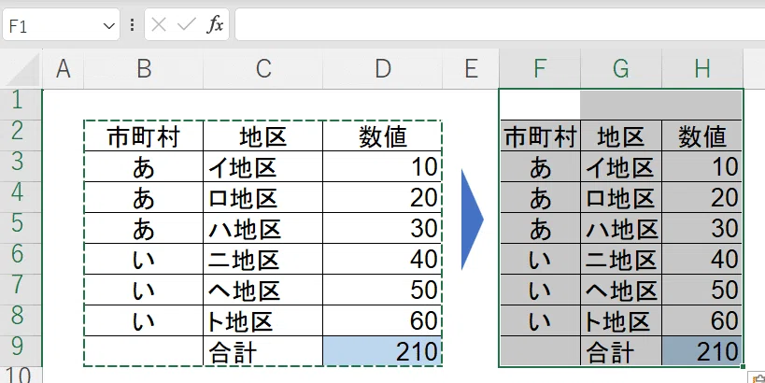Select column C header

[x=263, y=69]
